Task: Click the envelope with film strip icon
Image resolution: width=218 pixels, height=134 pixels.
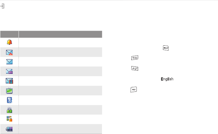Action: 10,81
